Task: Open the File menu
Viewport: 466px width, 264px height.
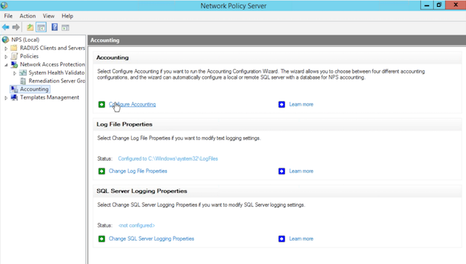Action: (x=8, y=16)
